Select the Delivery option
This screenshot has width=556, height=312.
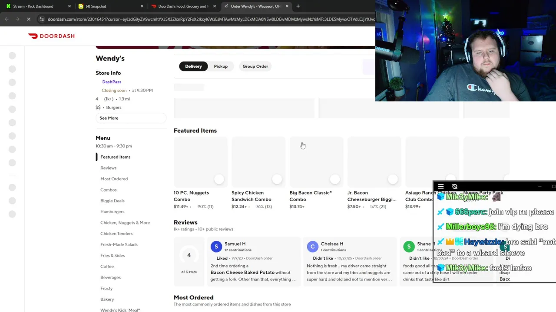click(193, 66)
